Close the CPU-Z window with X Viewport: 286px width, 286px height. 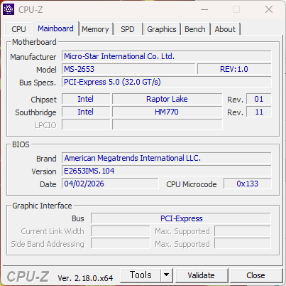coord(269,10)
